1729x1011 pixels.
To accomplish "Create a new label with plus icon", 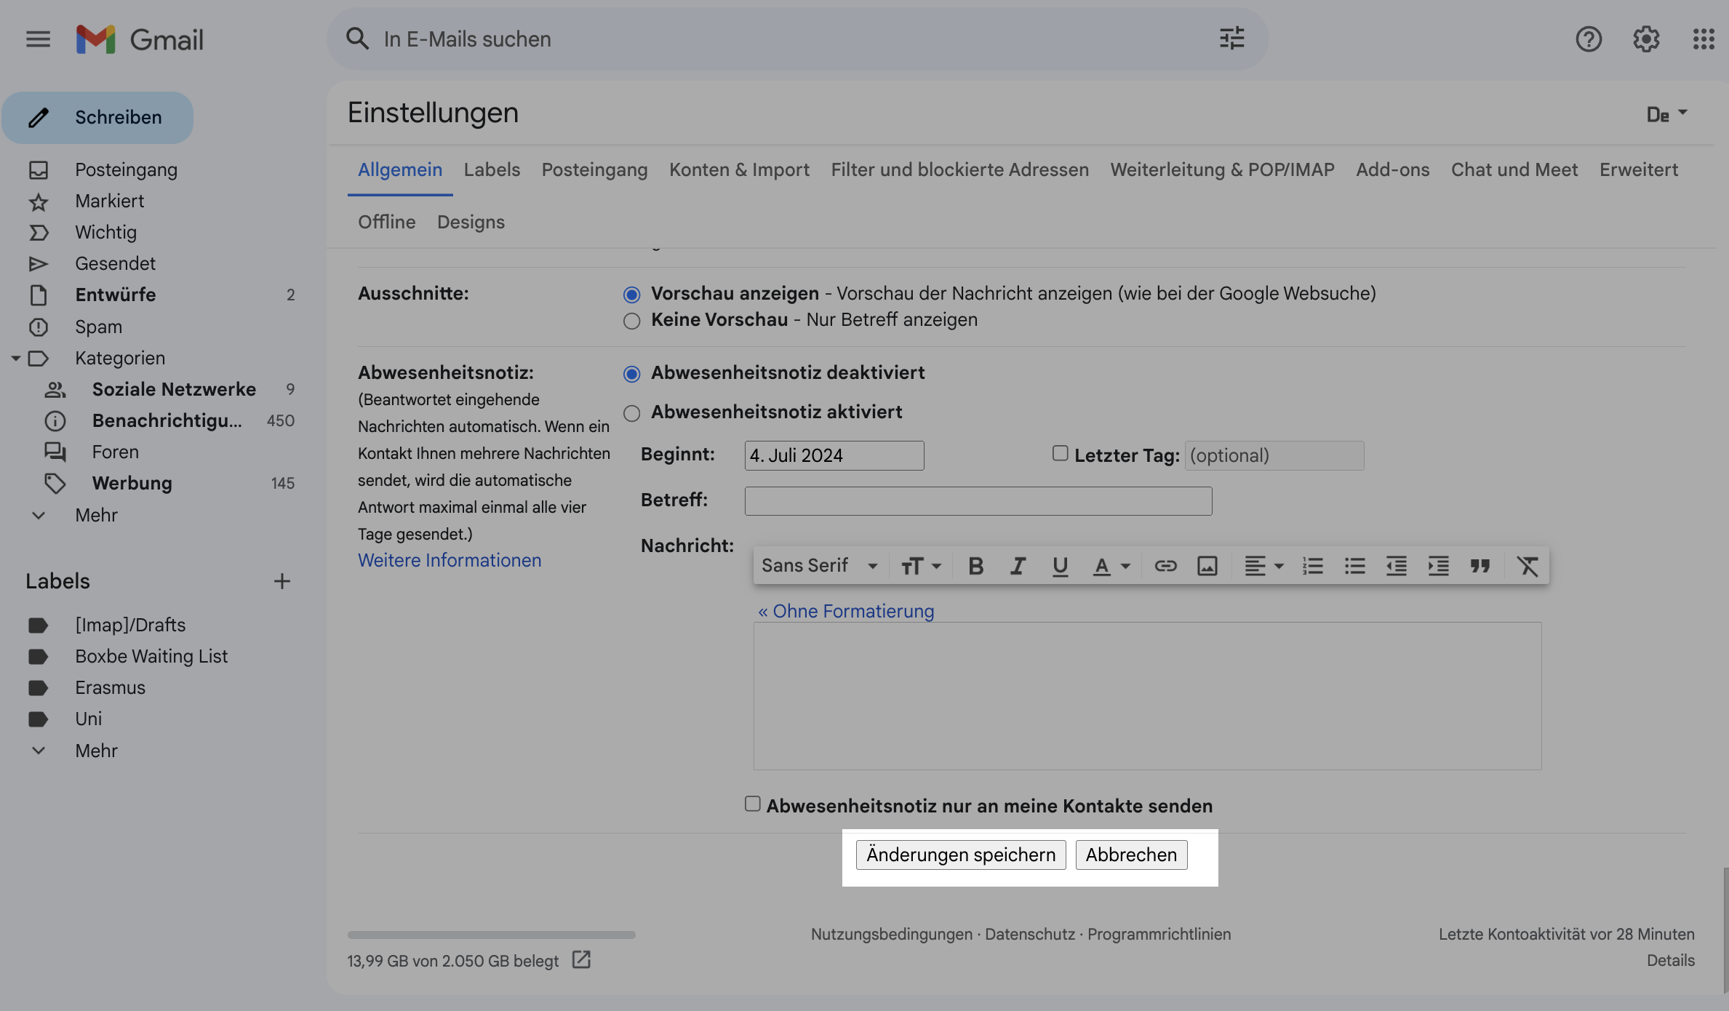I will coord(282,580).
